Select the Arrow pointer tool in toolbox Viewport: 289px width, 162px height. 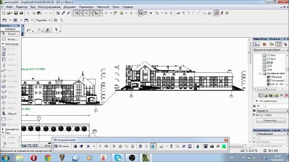point(10,34)
